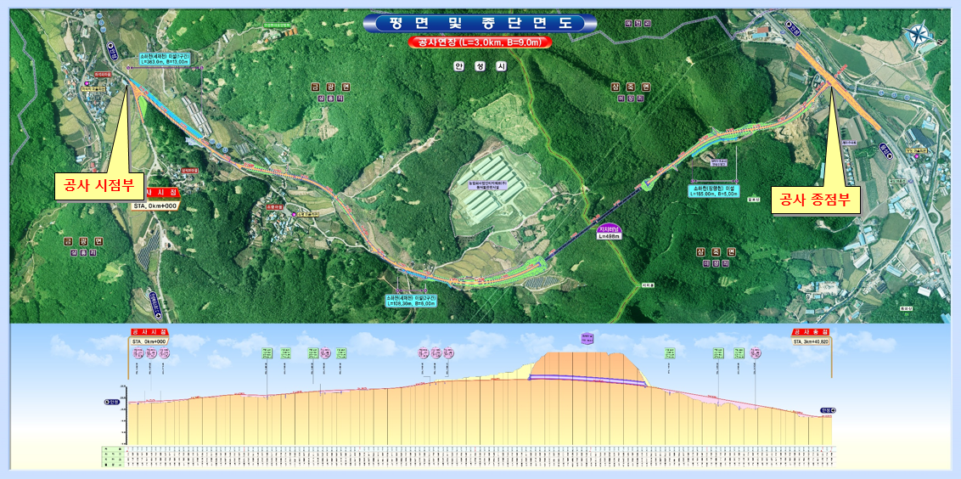Viewport: 961px width, 479px height.
Task: Click the red 공사연장 L=3.0km banner
Action: coord(480,42)
